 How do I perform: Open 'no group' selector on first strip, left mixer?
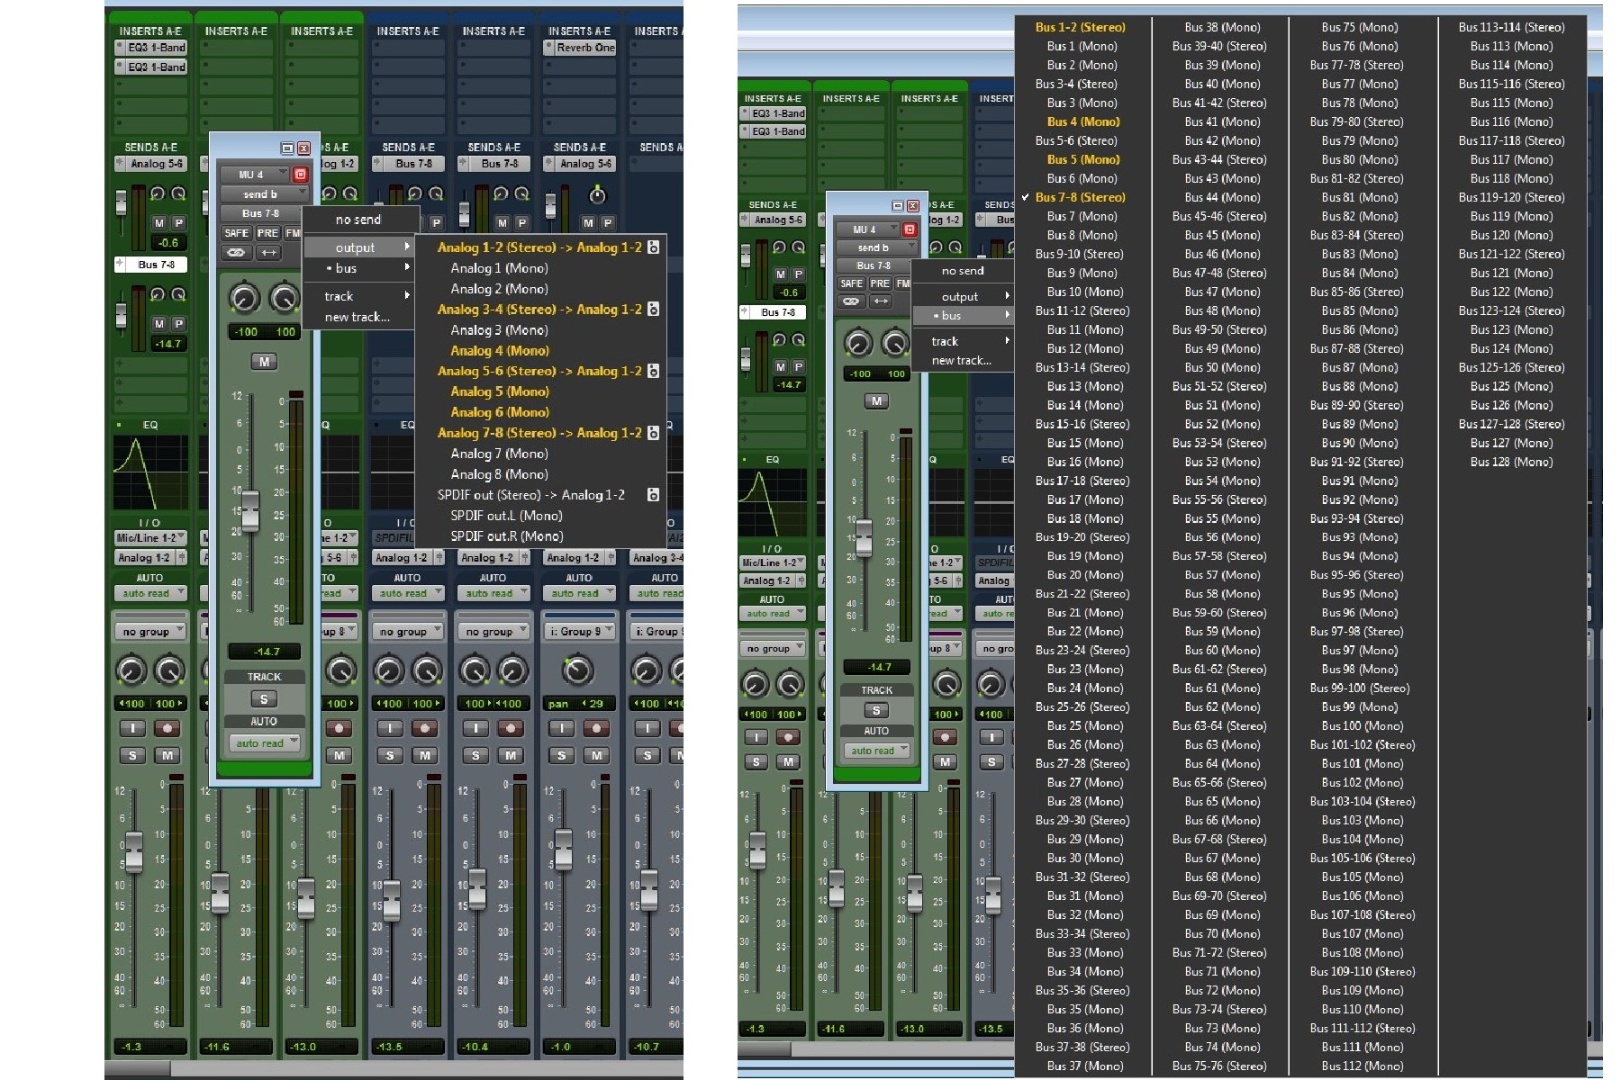pyautogui.click(x=149, y=632)
